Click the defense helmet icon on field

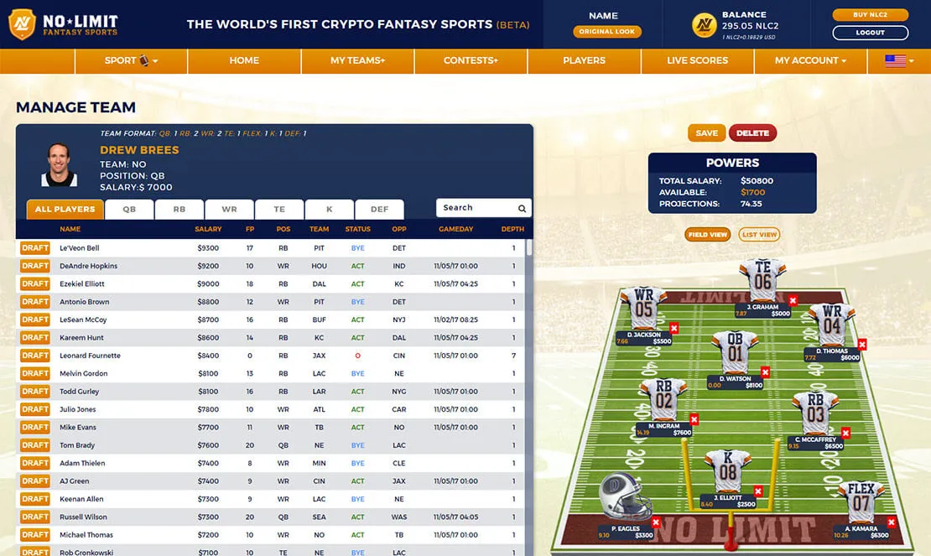625,496
